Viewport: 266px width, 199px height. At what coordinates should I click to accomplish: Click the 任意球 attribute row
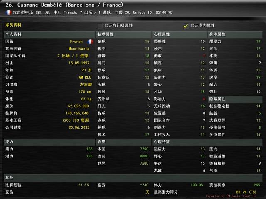coord(123,77)
